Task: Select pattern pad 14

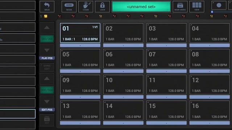Action: point(123,110)
